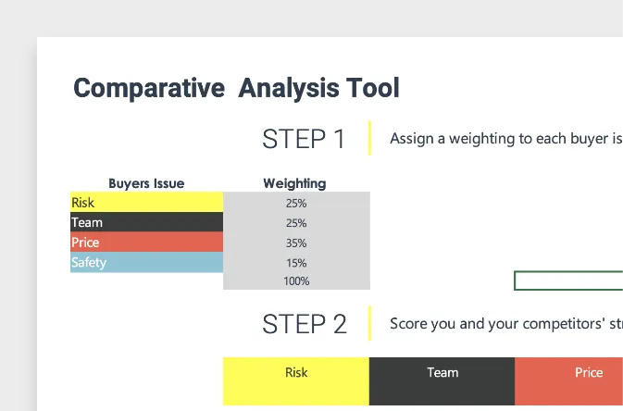Viewport: 623px width, 411px height.
Task: Click the Safety weighting 15% cell
Action: (x=296, y=262)
